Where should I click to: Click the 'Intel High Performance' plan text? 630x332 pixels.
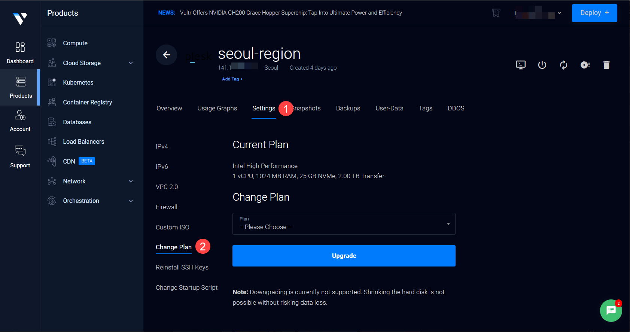[265, 166]
